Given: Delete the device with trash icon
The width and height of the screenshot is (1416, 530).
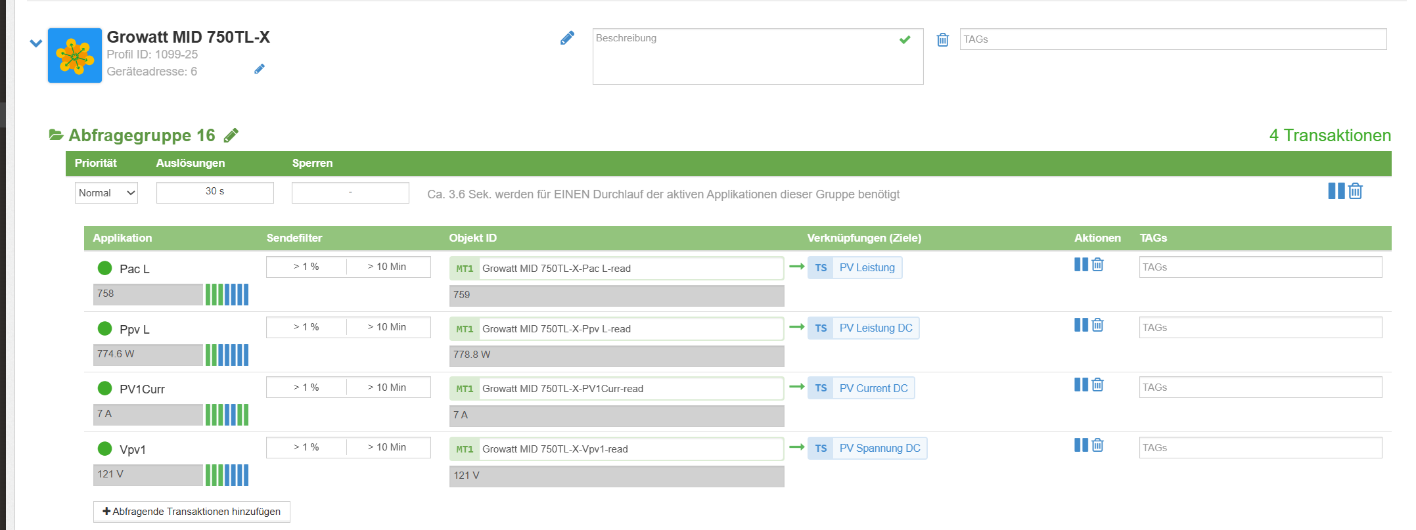Looking at the screenshot, I should click(x=943, y=39).
